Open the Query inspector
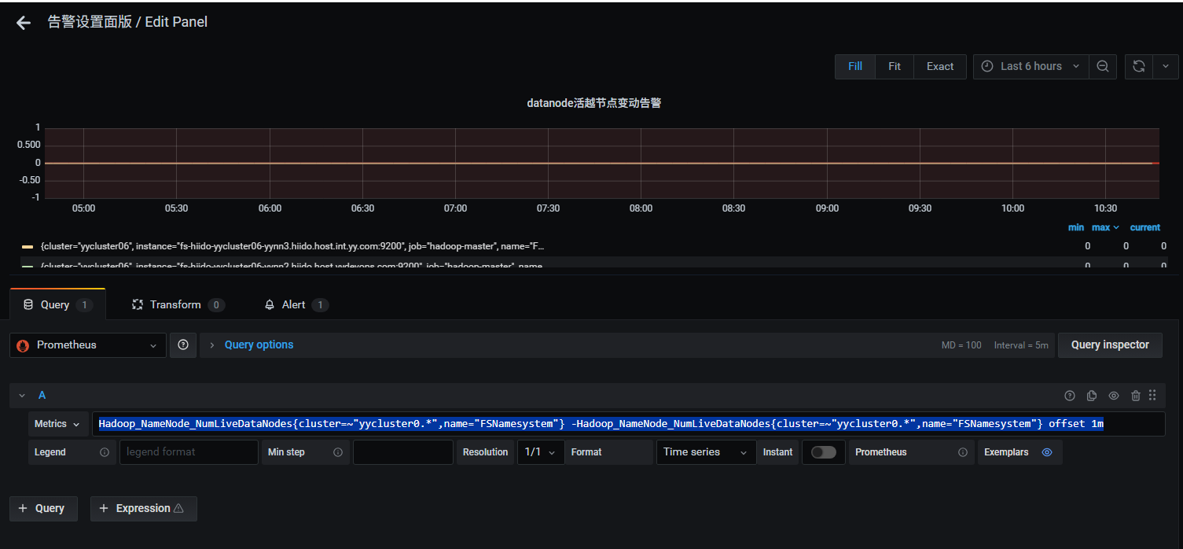The height and width of the screenshot is (549, 1183). pyautogui.click(x=1109, y=345)
